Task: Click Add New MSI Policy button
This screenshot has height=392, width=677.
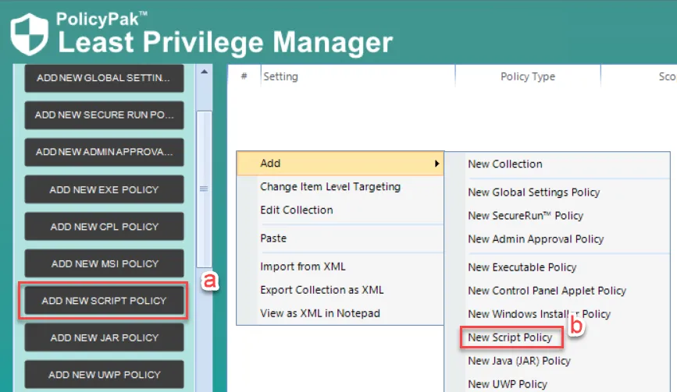Action: pos(104,263)
